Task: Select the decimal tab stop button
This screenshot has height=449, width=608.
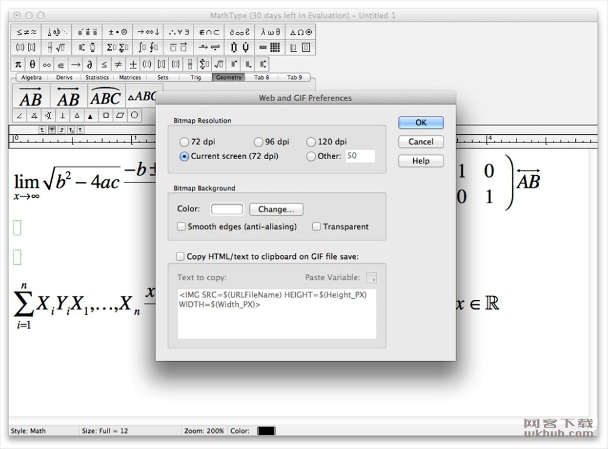Action: 80,130
